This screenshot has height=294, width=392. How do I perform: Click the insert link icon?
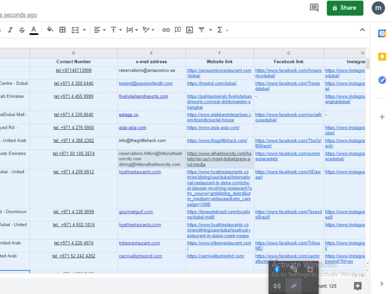click(166, 30)
